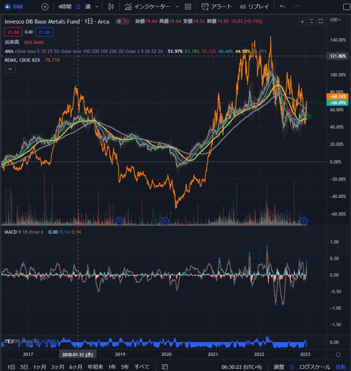This screenshot has width=351, height=371.
Task: Toggle the % percent scale
Action: tap(292, 367)
